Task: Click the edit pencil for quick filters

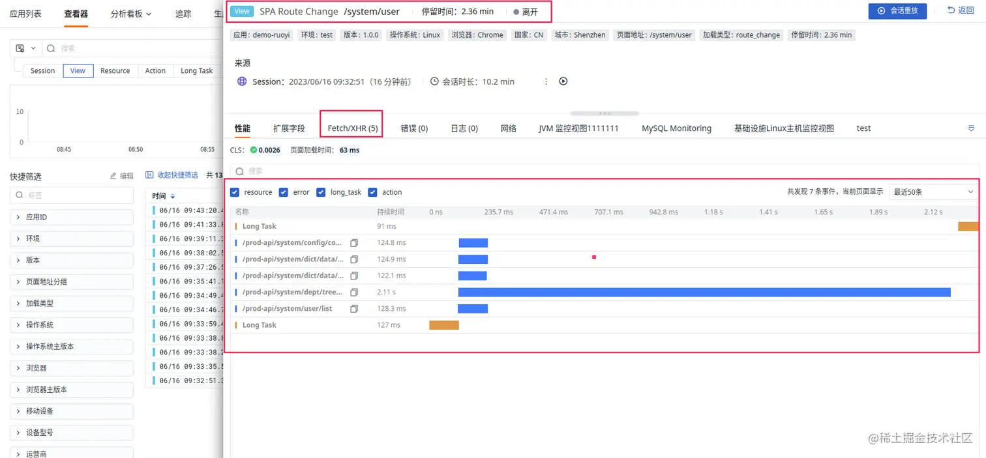Action: [x=113, y=176]
